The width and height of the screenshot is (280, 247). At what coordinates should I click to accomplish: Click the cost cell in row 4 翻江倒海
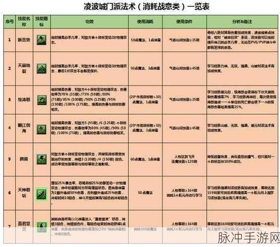tap(145, 128)
